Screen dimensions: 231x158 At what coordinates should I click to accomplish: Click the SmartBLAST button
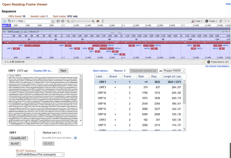click(18, 138)
